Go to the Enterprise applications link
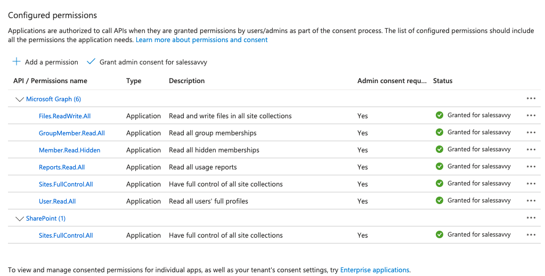The image size is (545, 276). click(375, 270)
